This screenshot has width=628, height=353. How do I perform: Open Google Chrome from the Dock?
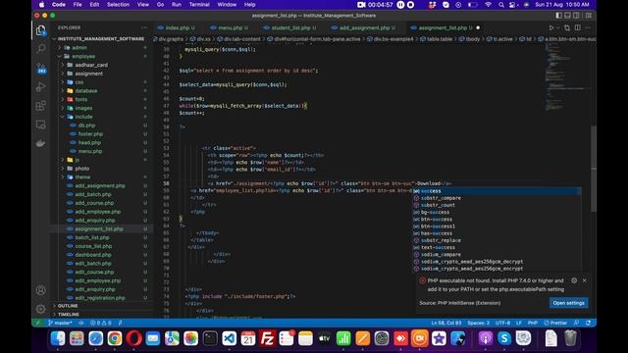tap(115, 338)
